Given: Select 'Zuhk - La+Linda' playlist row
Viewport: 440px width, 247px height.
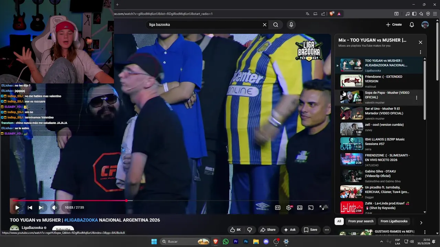Looking at the screenshot, I should click(378, 208).
